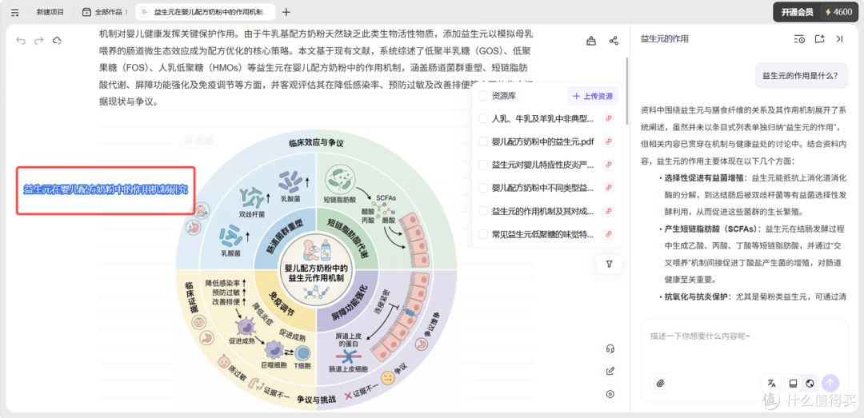The height and width of the screenshot is (418, 864).
Task: Click PDF icon beside 常见益生元低聚糖的味觉特
Action: pos(609,234)
